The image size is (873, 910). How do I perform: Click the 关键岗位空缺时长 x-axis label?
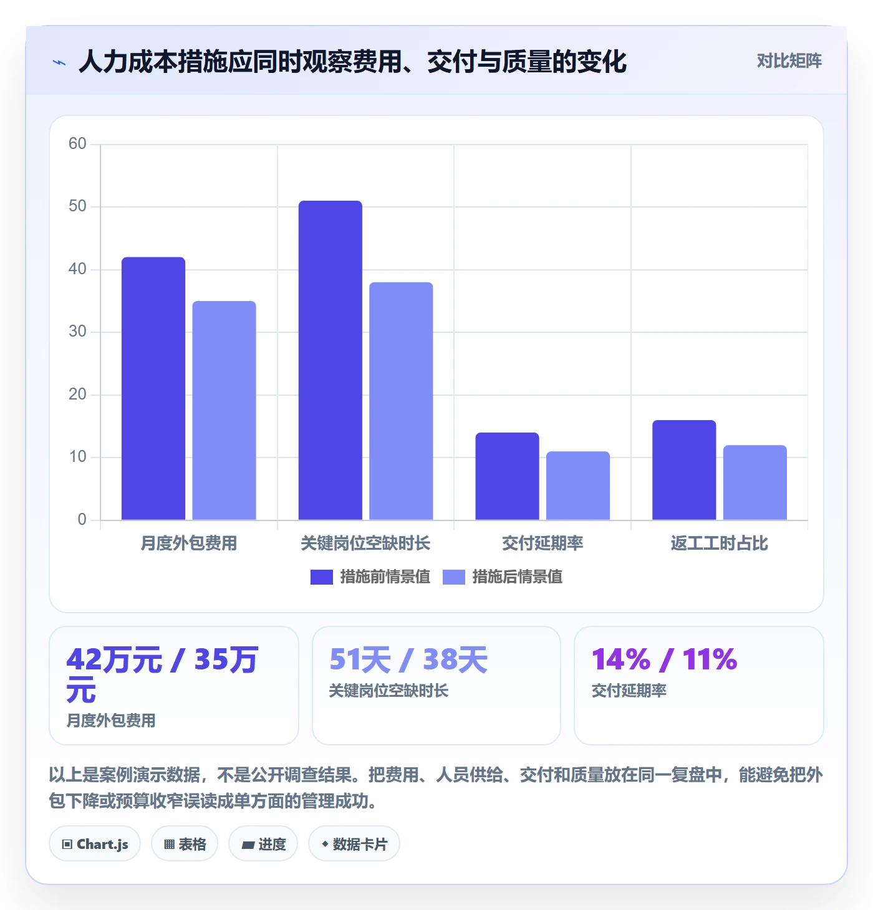coord(365,544)
